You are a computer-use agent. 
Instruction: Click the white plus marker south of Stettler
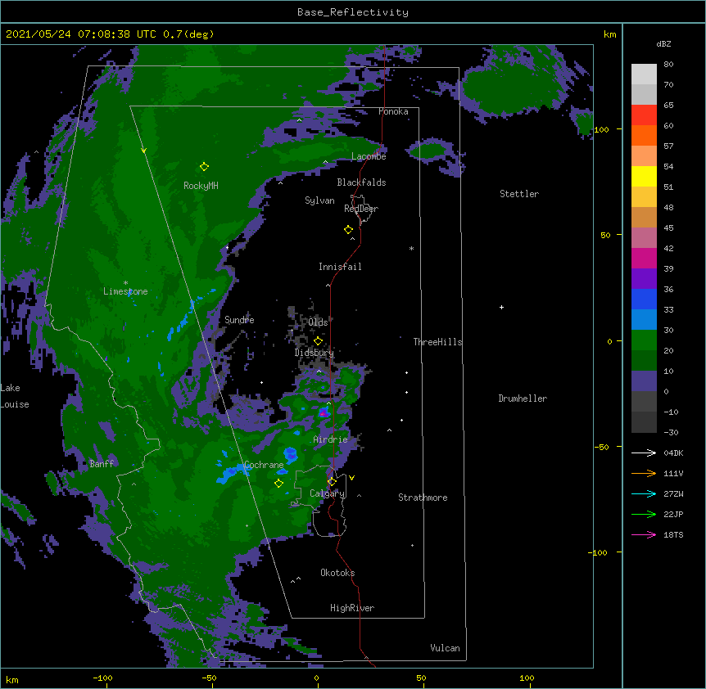click(x=501, y=307)
